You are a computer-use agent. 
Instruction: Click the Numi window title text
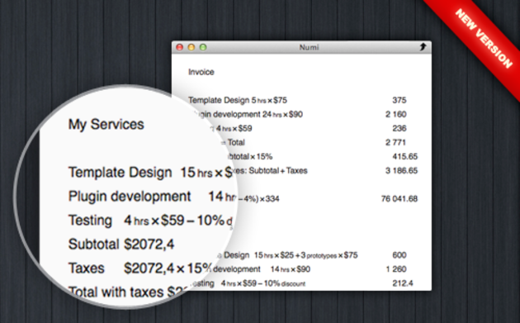[309, 47]
